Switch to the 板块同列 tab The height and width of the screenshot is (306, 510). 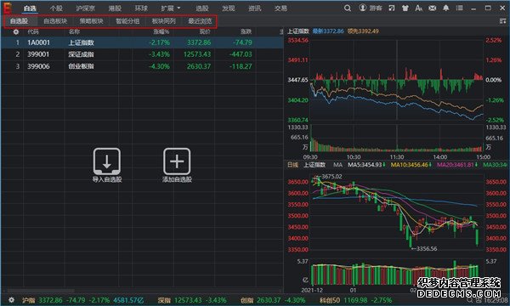tap(163, 21)
